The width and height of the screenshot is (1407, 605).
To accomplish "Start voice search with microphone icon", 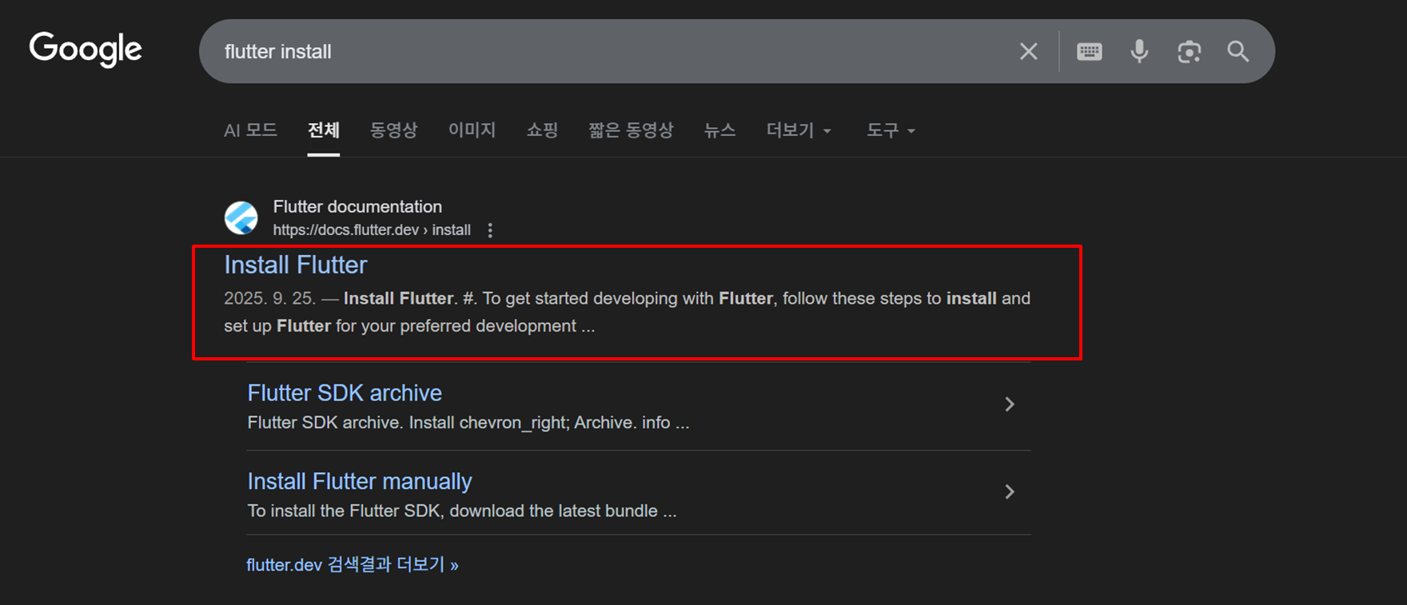I will [1139, 52].
